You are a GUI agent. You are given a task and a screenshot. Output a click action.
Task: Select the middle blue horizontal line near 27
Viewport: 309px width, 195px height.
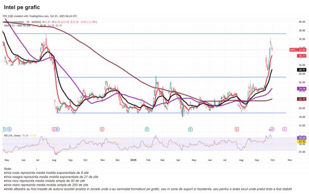click(171, 77)
